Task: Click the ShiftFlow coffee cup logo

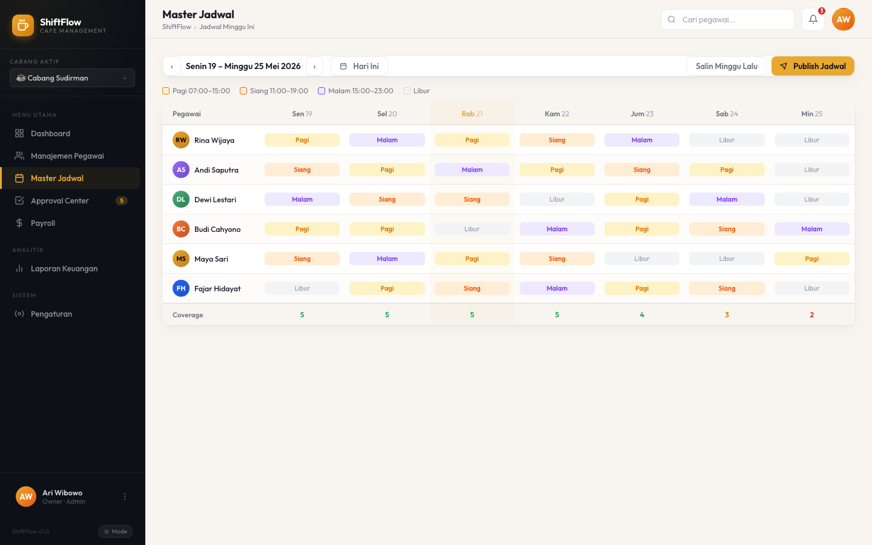Action: [x=23, y=25]
